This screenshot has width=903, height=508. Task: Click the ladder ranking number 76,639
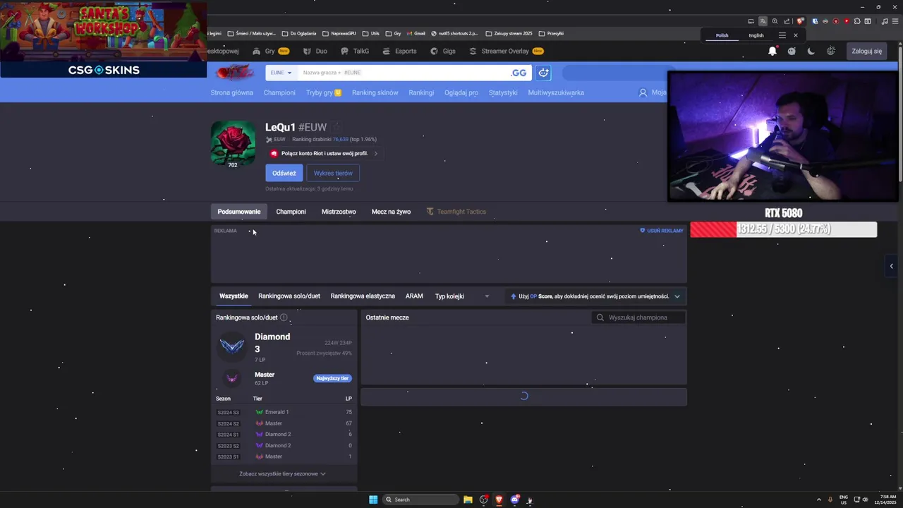click(x=341, y=140)
